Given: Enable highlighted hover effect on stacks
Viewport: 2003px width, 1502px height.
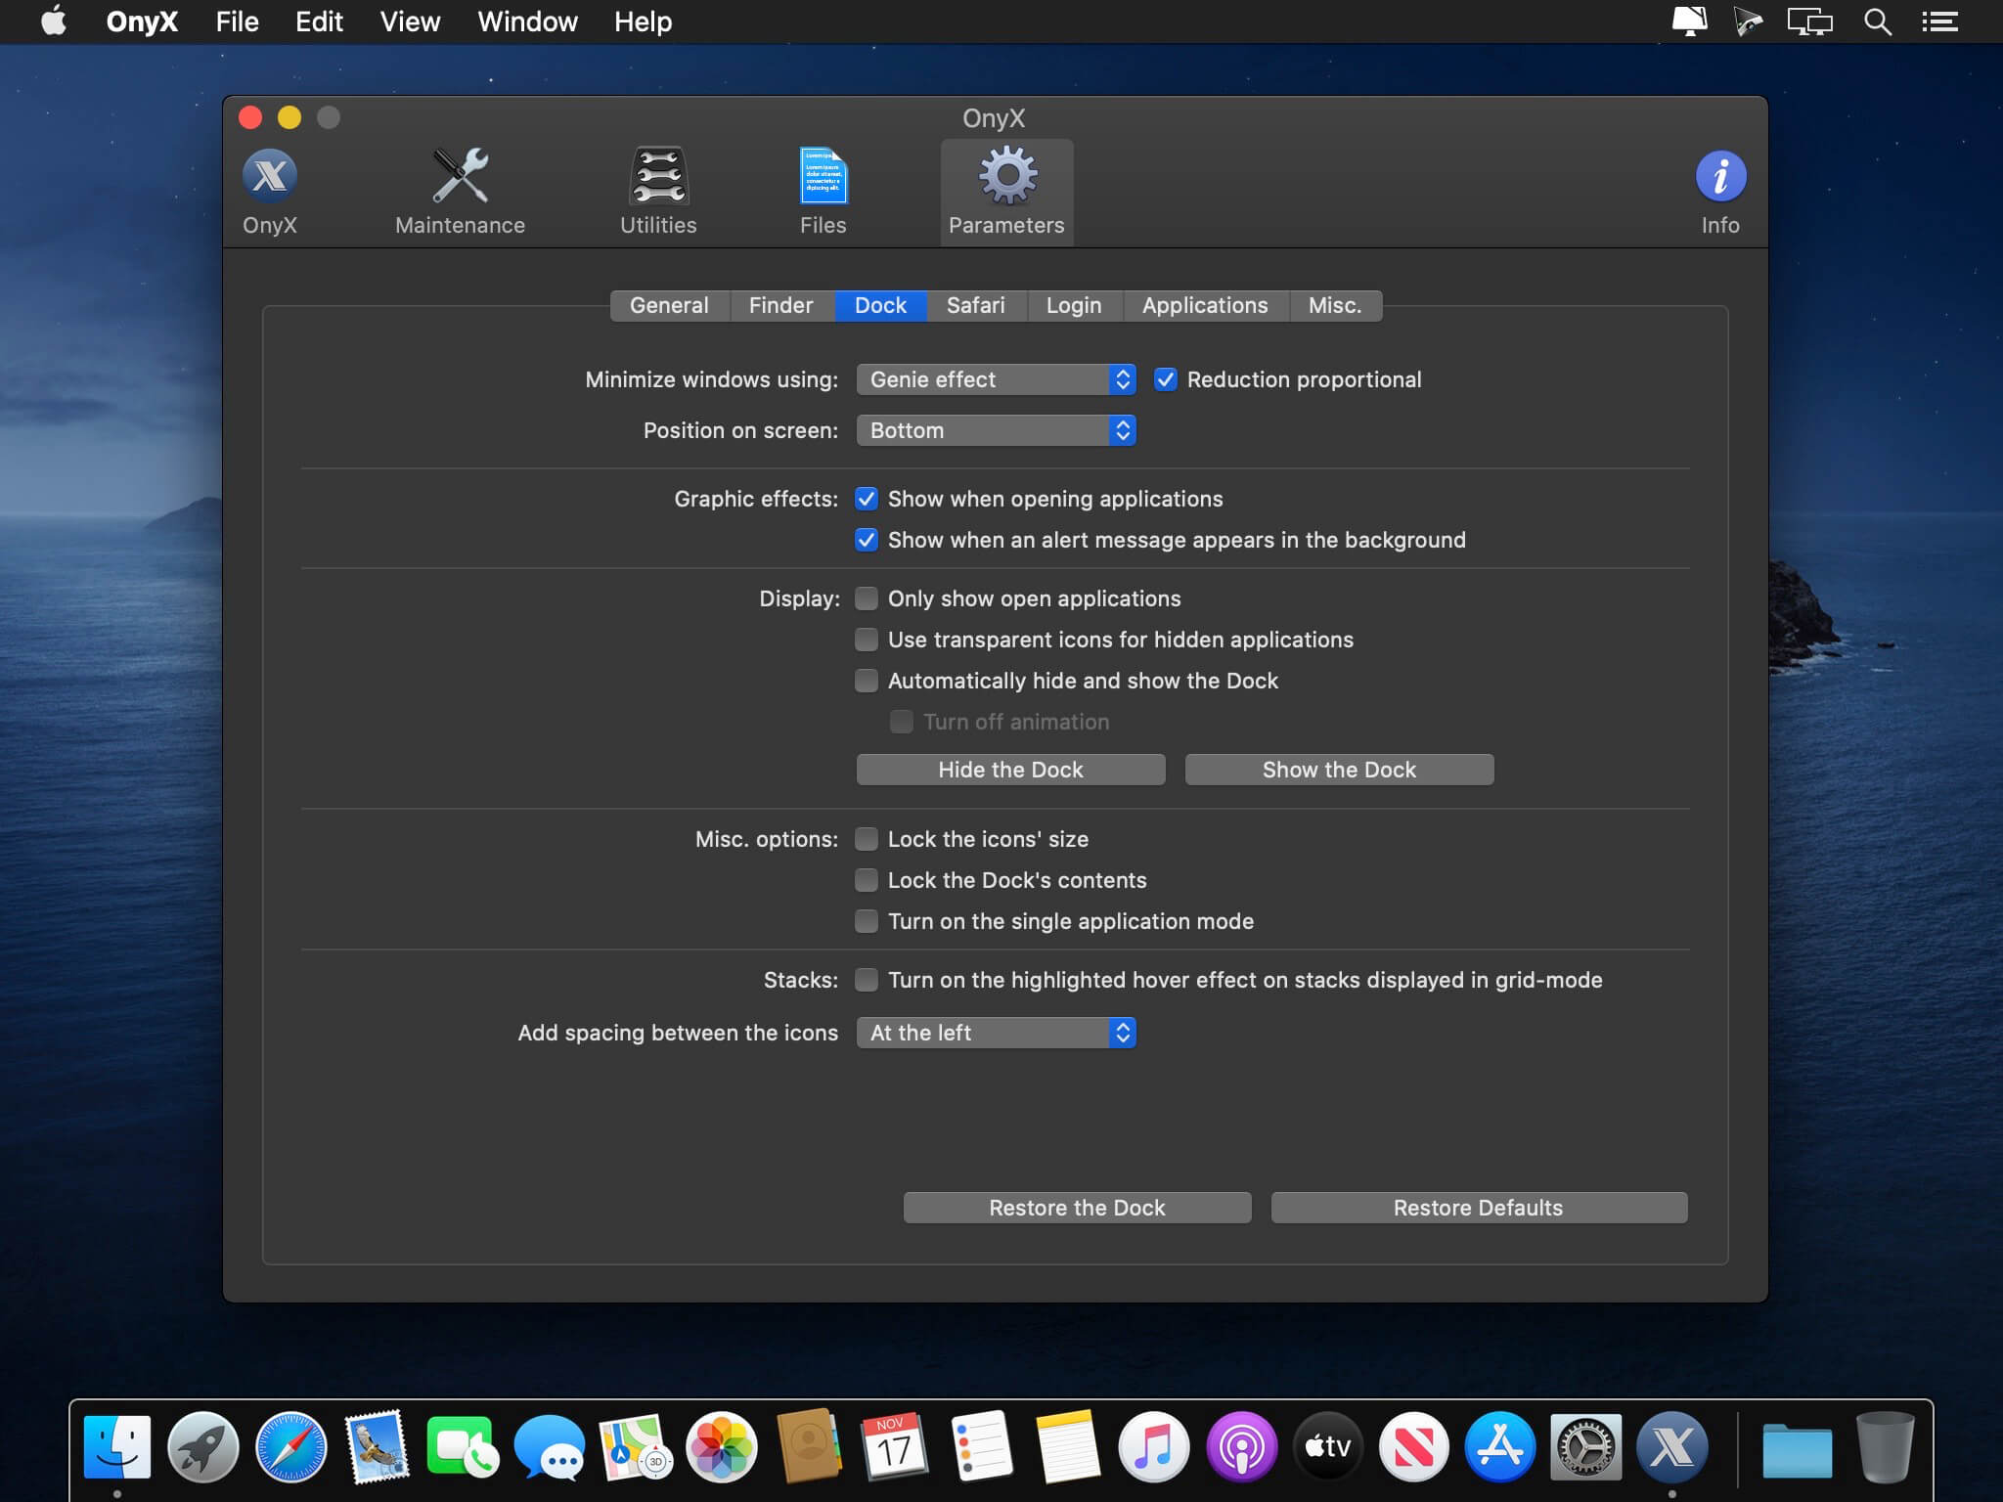Looking at the screenshot, I should tap(867, 980).
